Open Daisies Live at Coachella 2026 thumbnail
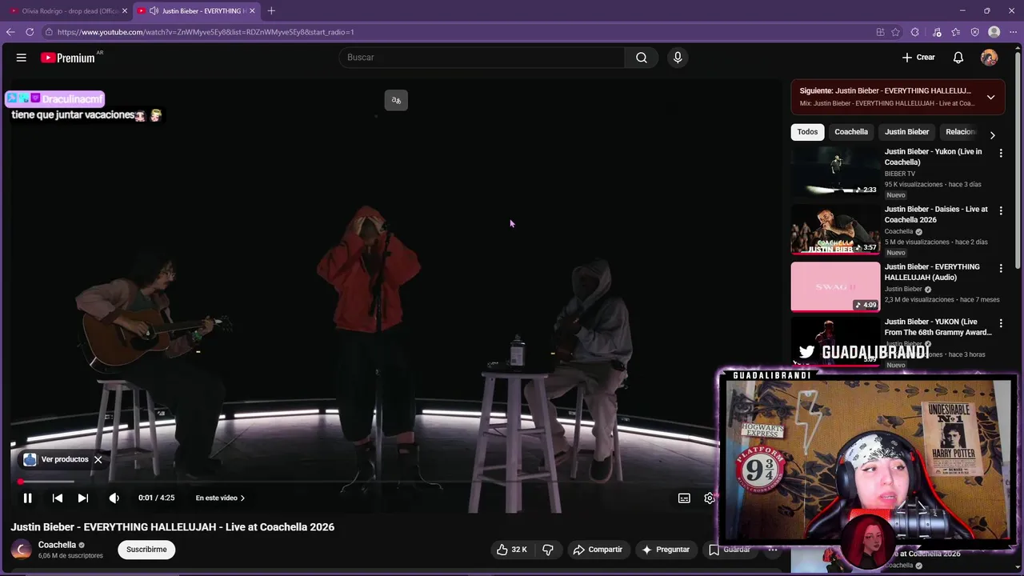This screenshot has width=1024, height=576. [835, 229]
